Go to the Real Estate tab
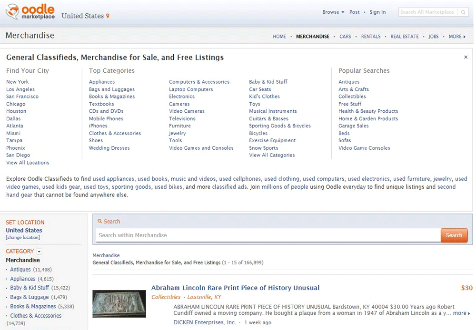Screen dimensions: 476x330 (x=405, y=37)
